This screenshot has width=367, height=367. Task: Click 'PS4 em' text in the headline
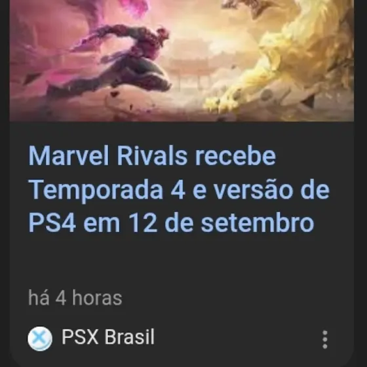pyautogui.click(x=74, y=223)
